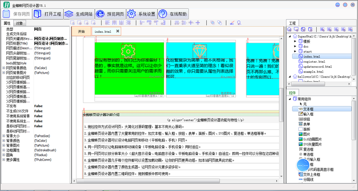The height and width of the screenshot is (191, 358).
Task: Expand the 网页背景图片 property
Action: click(3, 73)
